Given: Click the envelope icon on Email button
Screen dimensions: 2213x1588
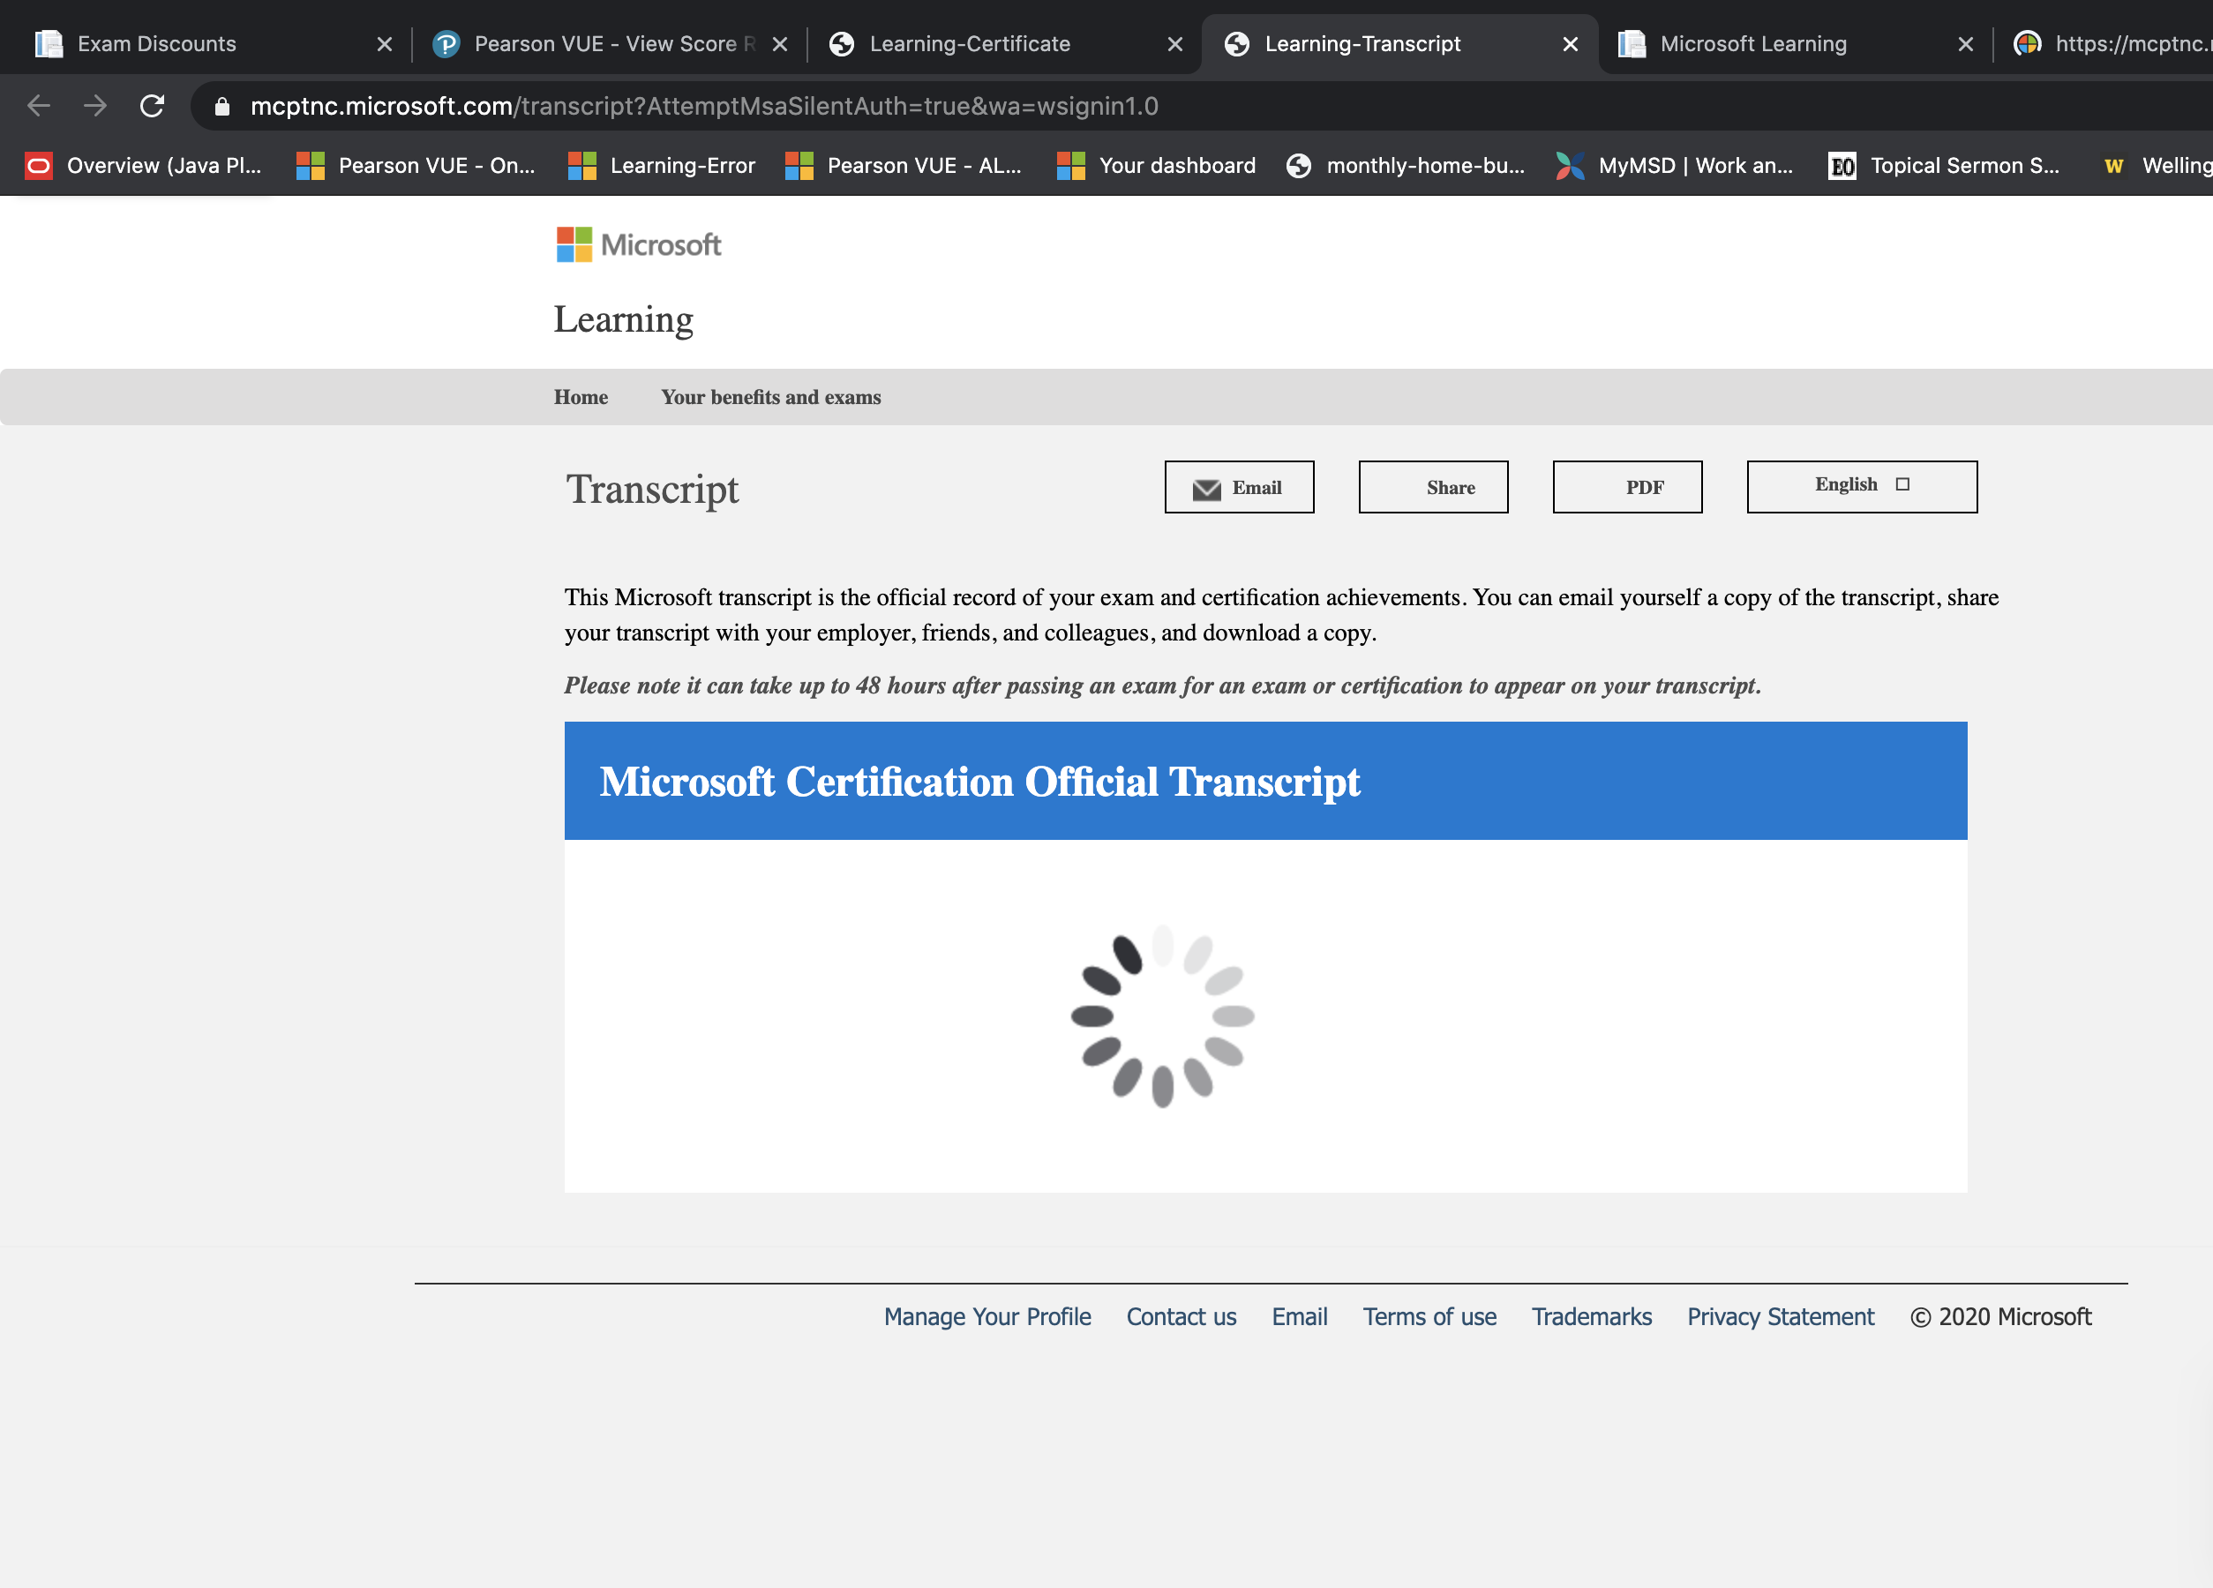Looking at the screenshot, I should [1206, 489].
